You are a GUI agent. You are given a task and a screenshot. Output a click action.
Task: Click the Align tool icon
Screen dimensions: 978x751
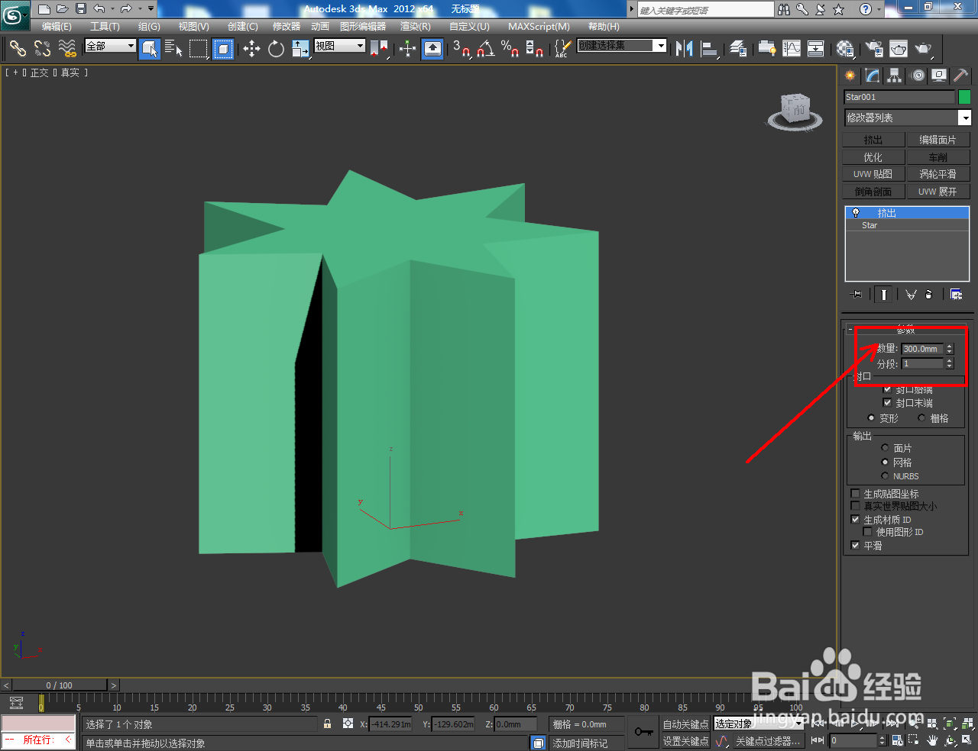click(x=710, y=48)
